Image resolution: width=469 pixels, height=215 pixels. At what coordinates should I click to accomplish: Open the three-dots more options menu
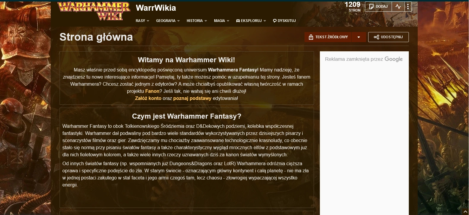pos(408,7)
